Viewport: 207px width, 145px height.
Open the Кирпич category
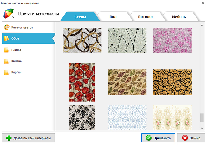coord(29,72)
